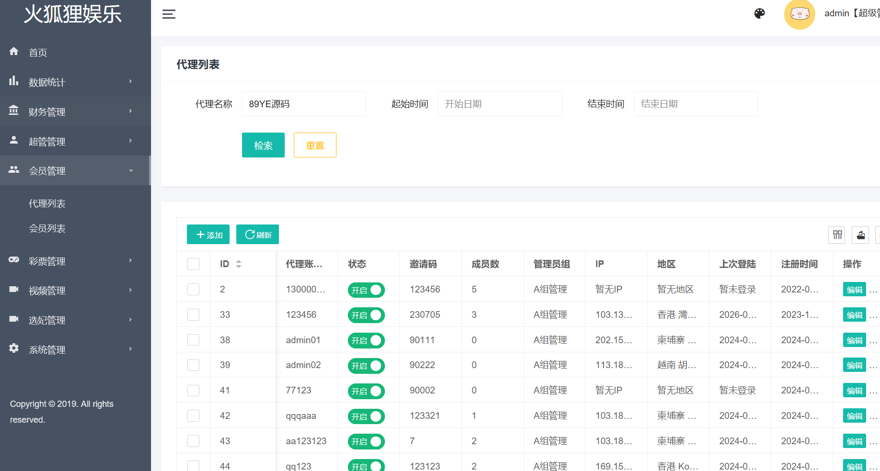Click the print table icon

tap(860, 235)
